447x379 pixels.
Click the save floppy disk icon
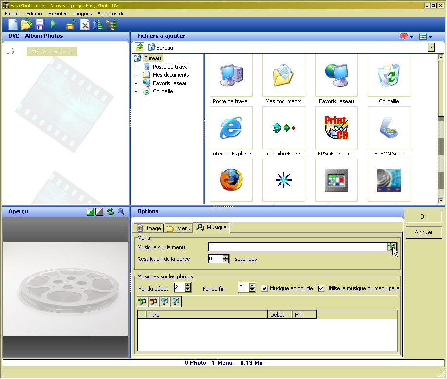(x=39, y=24)
